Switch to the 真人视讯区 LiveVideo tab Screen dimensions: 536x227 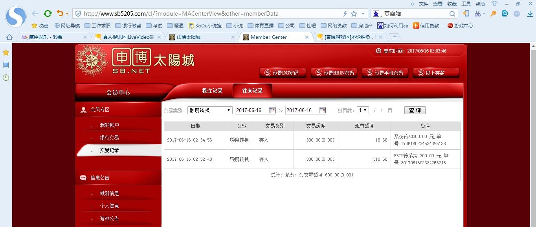128,37
